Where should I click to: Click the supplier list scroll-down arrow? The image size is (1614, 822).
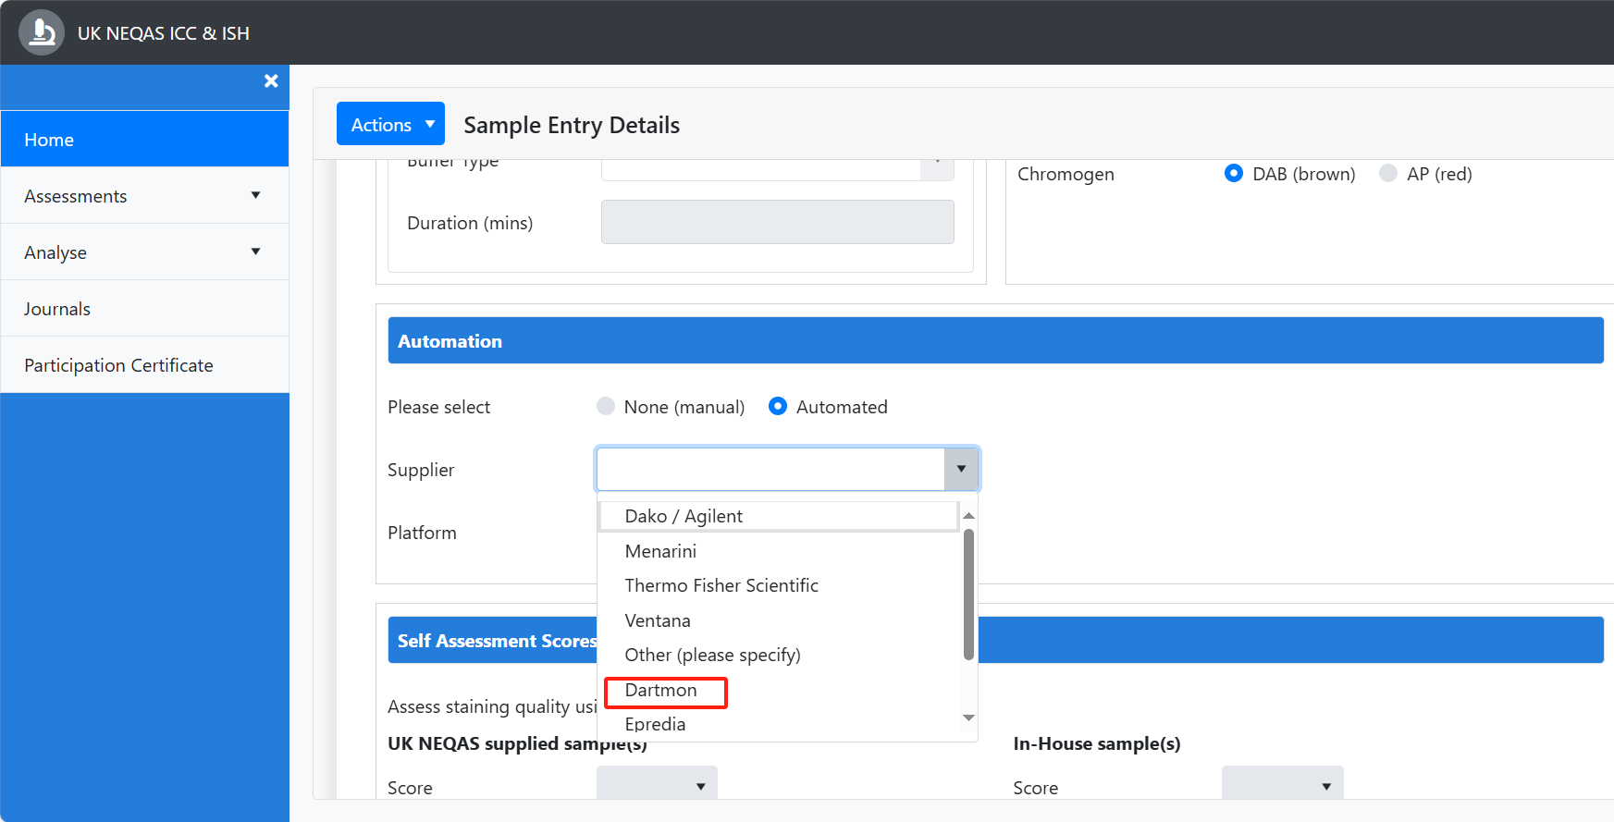pyautogui.click(x=968, y=718)
